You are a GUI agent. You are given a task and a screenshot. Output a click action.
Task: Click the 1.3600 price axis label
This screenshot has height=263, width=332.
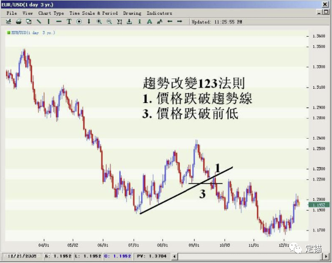[319, 36]
